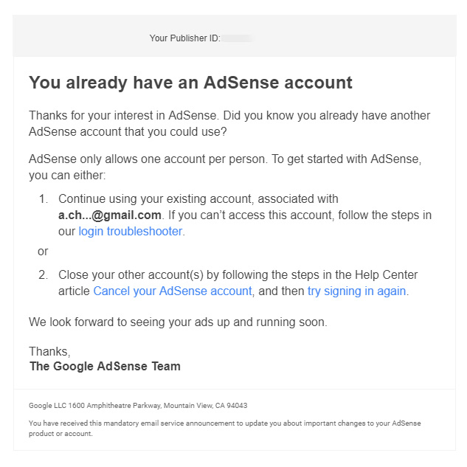
Task: Click the try signing in again link
Action: coord(356,291)
